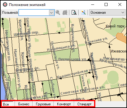Switch to the Бизнес tab
127x108 pixels.
(x=24, y=104)
